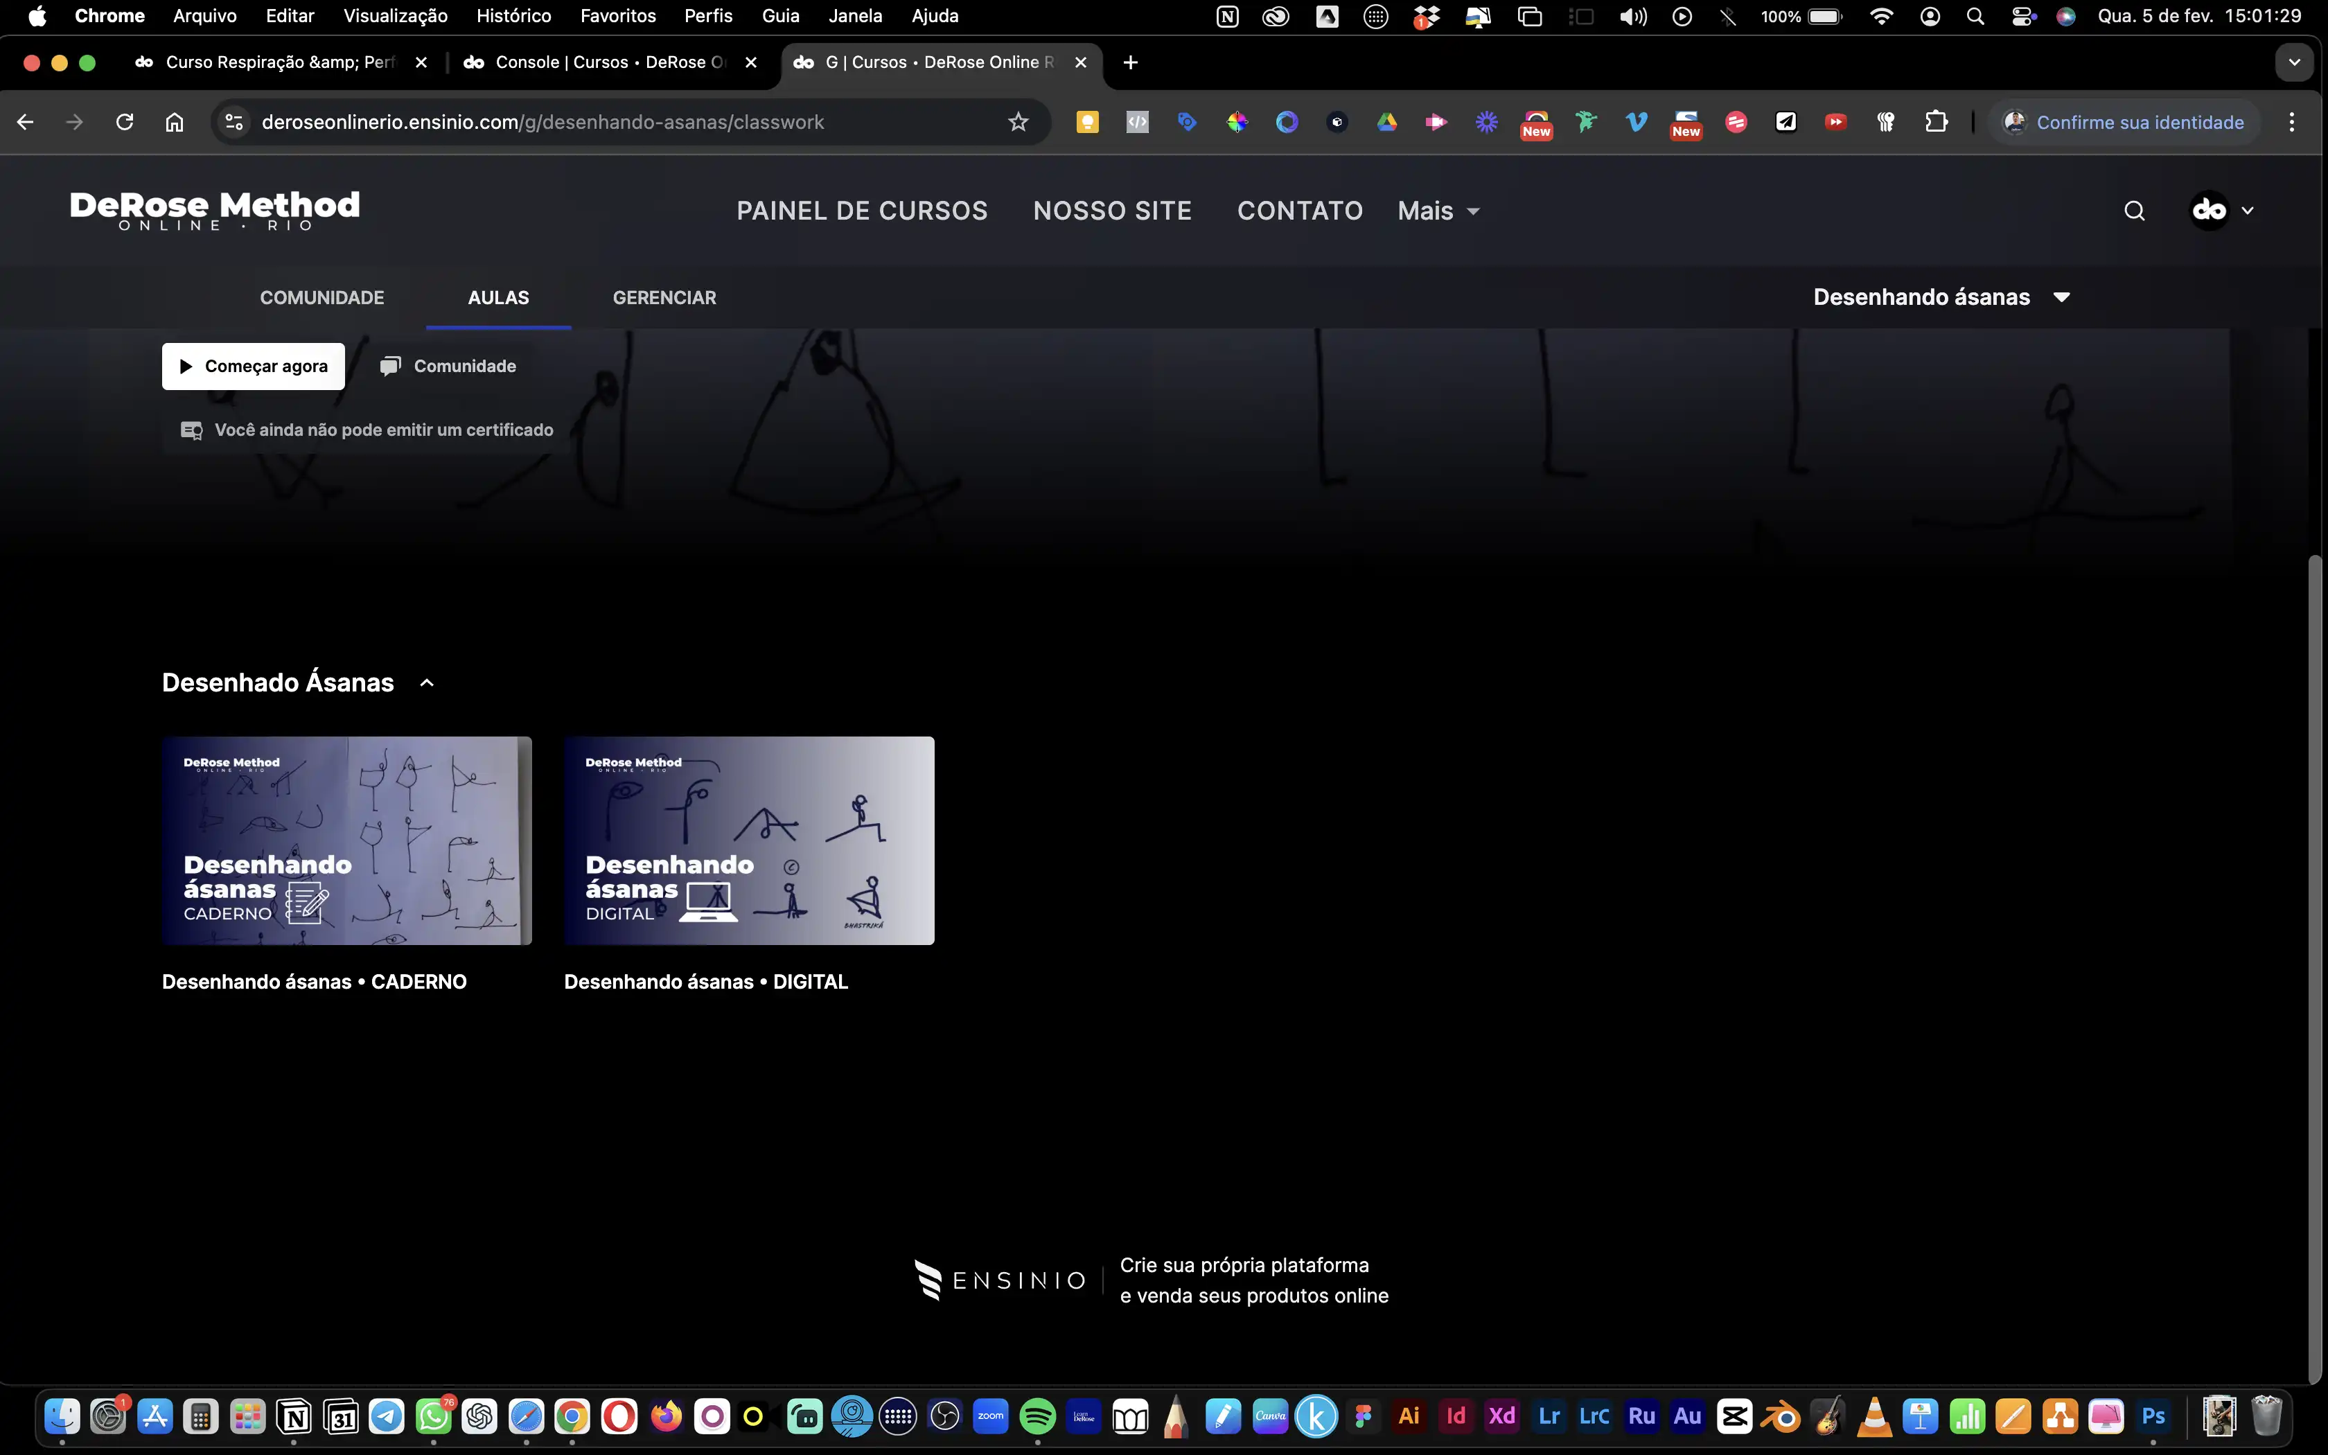Expand the Mais navigation dropdown

[1438, 211]
